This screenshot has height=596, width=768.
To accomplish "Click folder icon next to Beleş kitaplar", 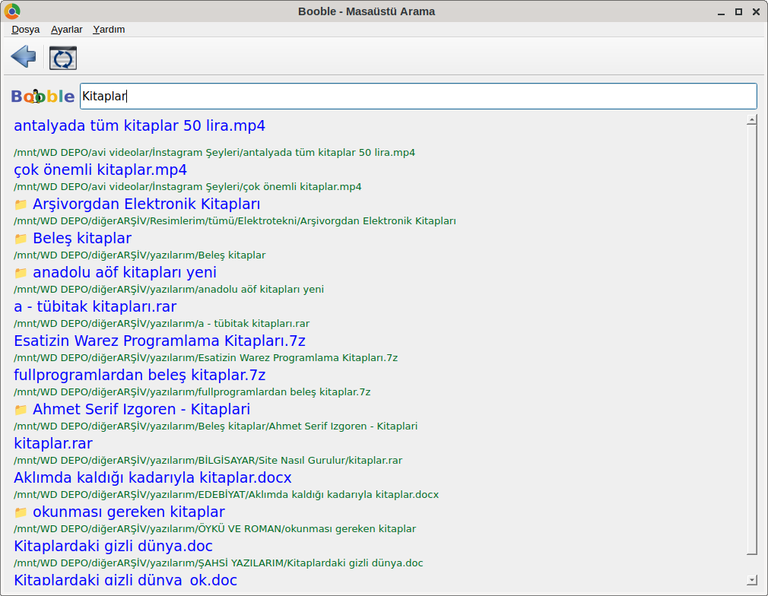I will 21,239.
